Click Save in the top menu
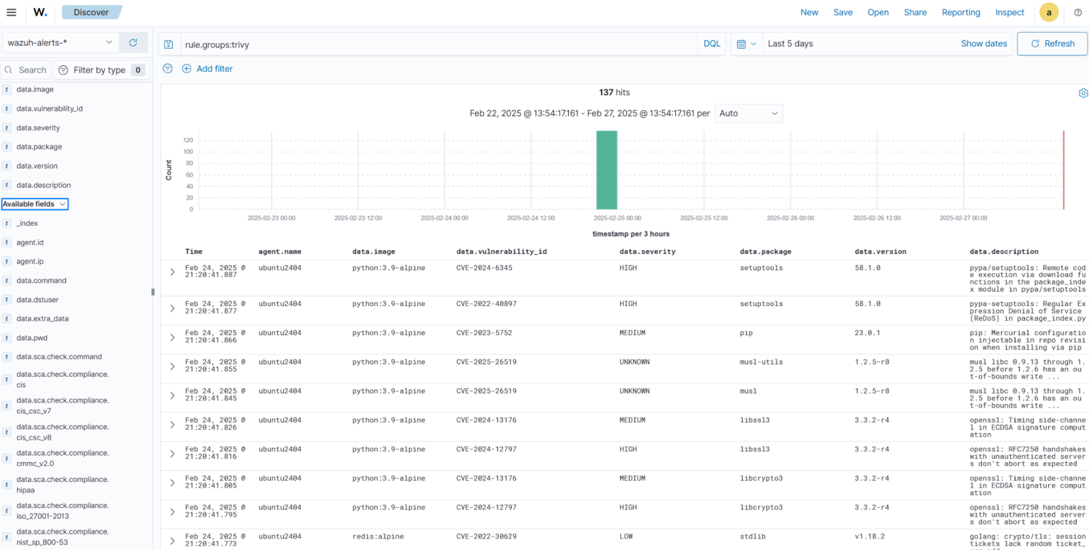This screenshot has width=1089, height=550. pyautogui.click(x=843, y=12)
